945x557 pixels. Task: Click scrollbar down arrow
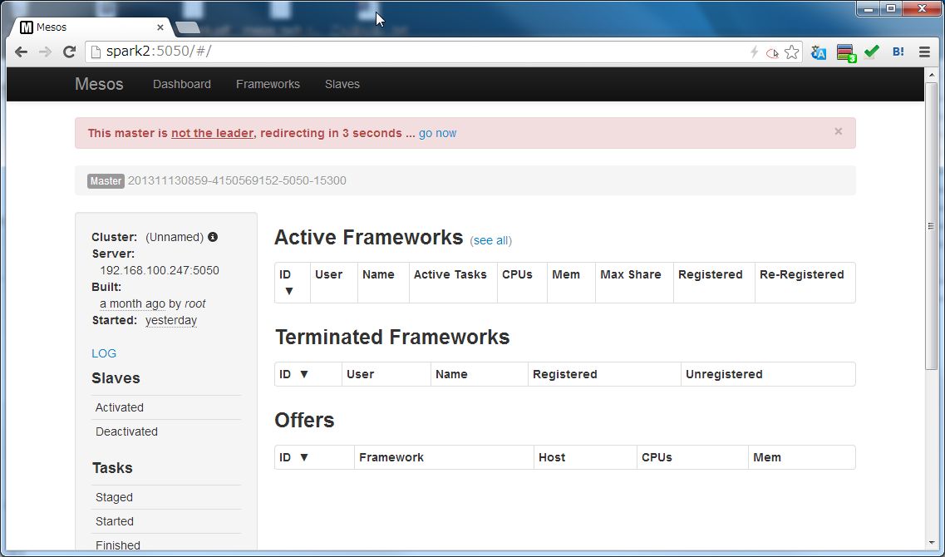[931, 544]
